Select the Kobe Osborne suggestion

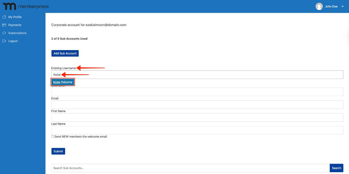tap(63, 82)
